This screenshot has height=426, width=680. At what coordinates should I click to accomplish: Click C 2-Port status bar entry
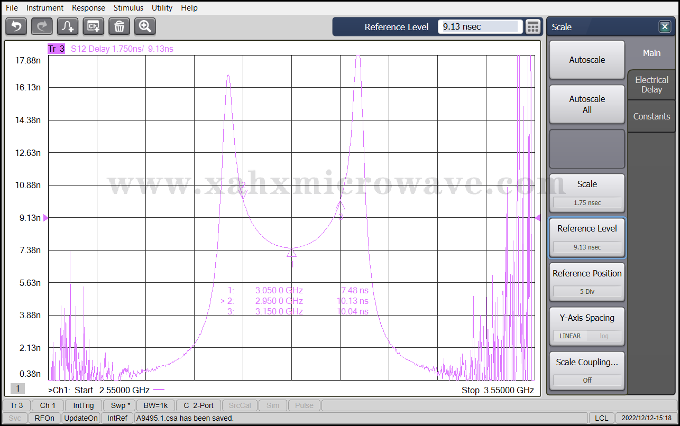coord(198,405)
